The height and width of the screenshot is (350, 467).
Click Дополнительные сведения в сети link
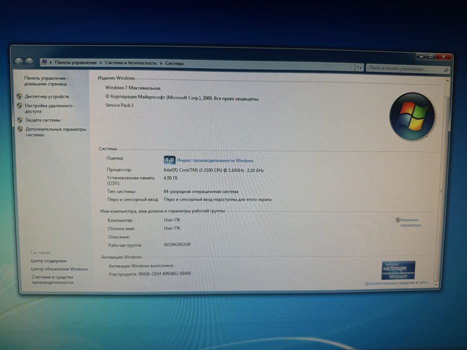point(397,282)
